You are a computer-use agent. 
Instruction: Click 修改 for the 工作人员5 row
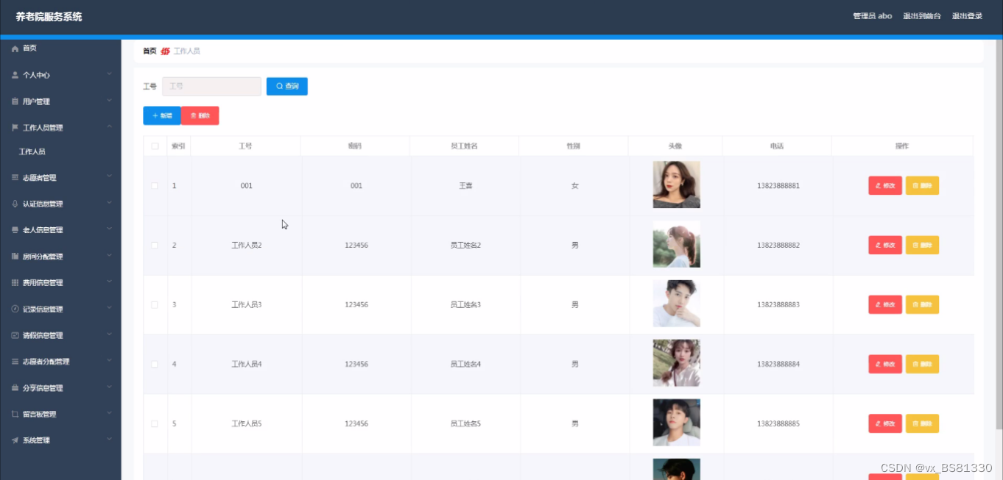(885, 423)
